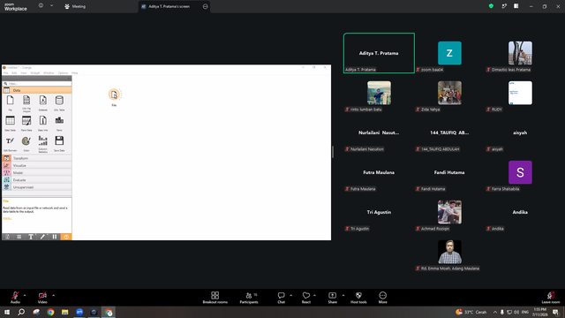The image size is (565, 318).
Task: Open the File menu in Orange
Action: (6, 72)
